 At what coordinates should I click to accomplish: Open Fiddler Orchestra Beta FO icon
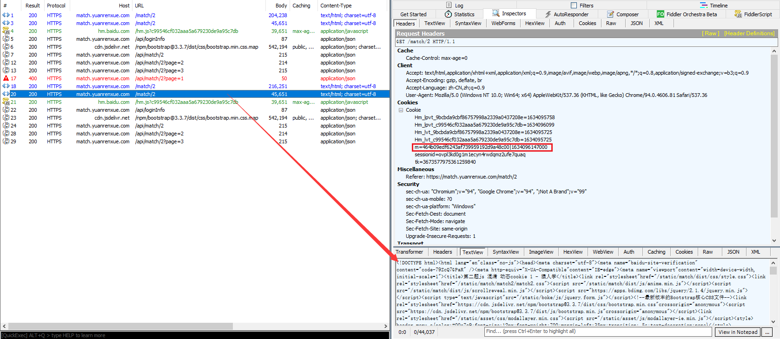(x=660, y=14)
